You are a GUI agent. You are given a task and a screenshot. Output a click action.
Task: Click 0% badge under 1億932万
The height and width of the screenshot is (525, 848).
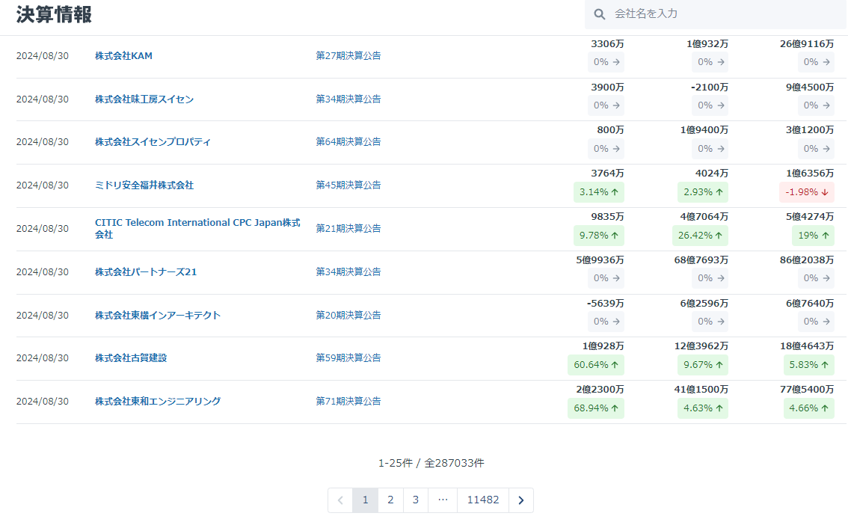[x=710, y=62]
